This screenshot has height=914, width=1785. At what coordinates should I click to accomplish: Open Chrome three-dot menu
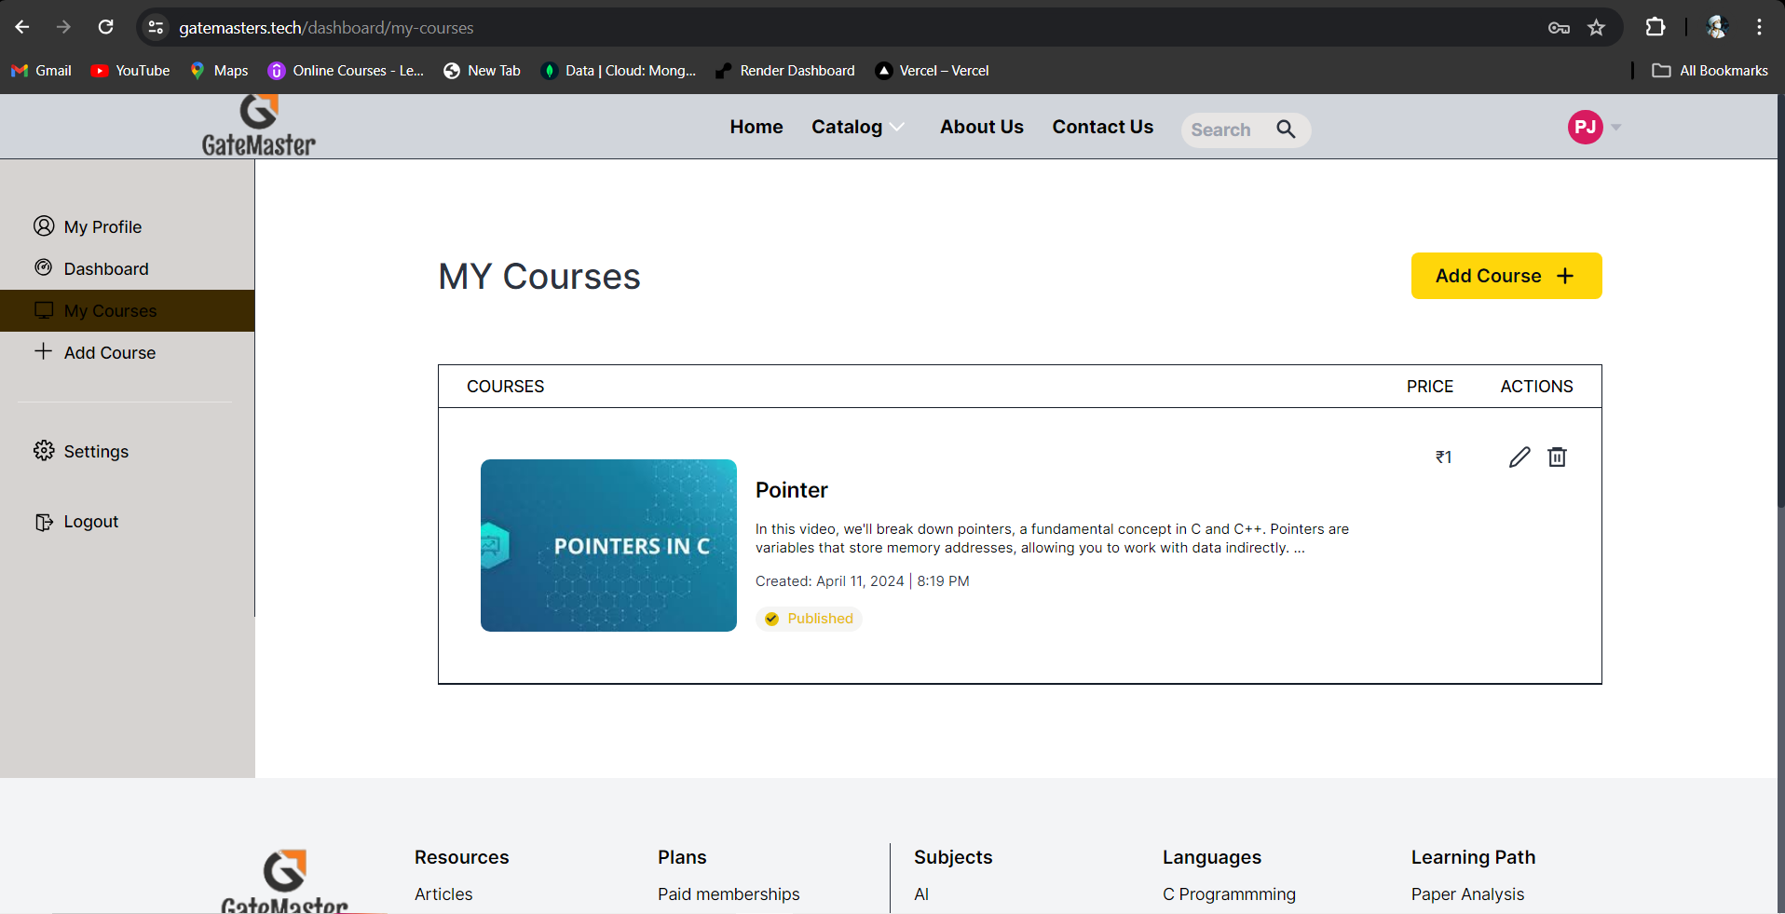[x=1759, y=28]
